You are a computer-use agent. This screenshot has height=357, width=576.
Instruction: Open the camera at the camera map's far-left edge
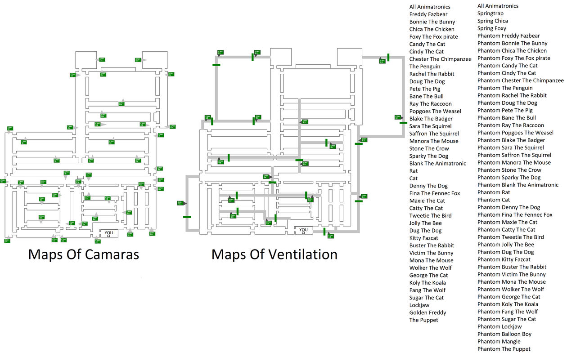[x=3, y=181]
